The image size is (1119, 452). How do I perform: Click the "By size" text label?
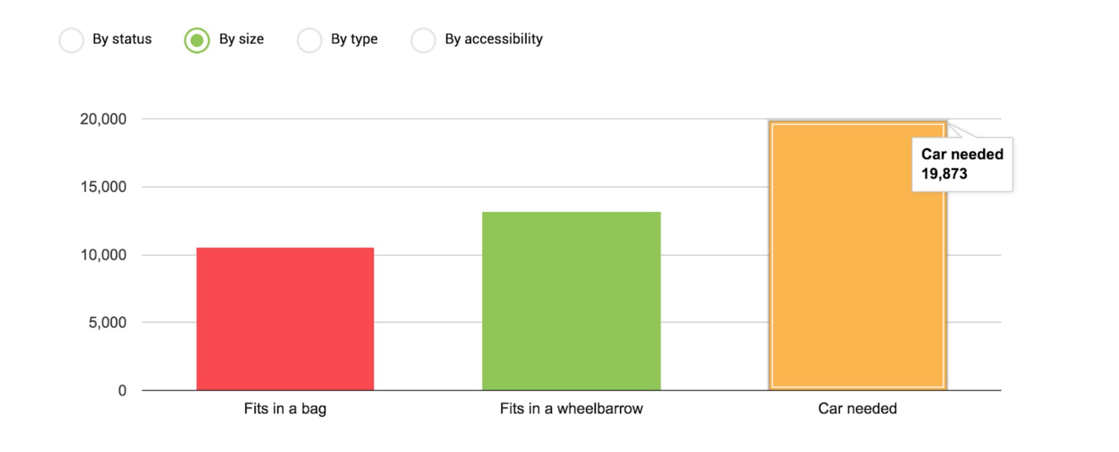pos(241,39)
